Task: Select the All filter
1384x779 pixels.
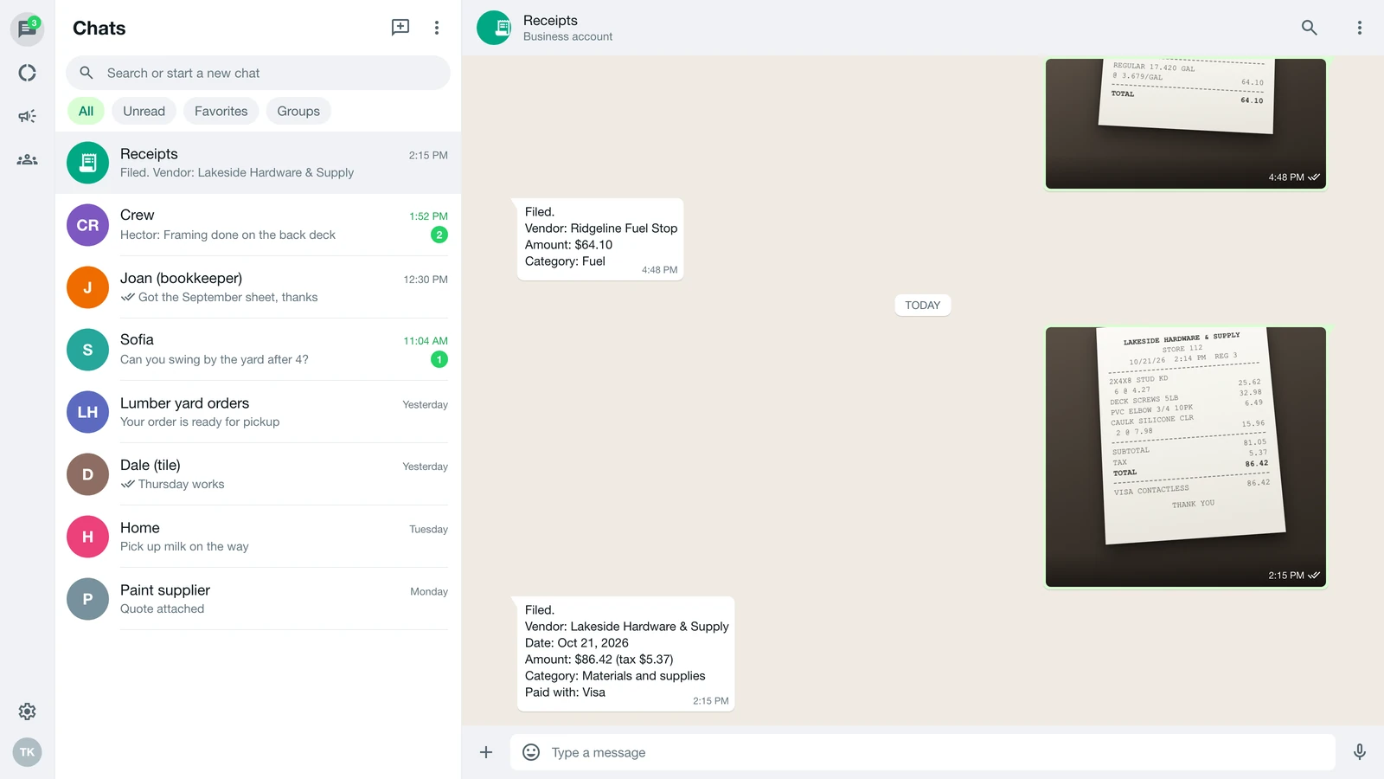Action: [x=86, y=111]
